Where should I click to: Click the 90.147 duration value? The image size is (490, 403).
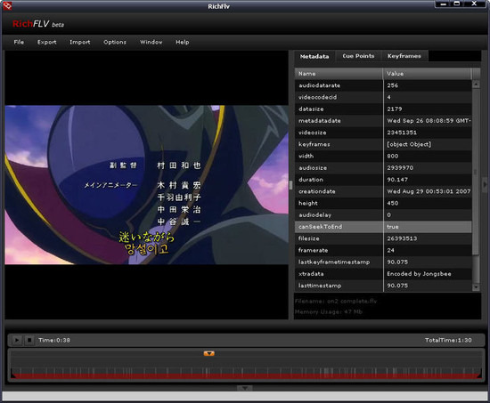tap(397, 180)
